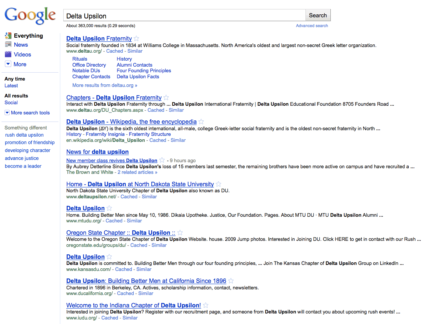Star the Delta Upsilon Wikipedia result
Image resolution: width=426 pixels, height=324 pixels.
coord(201,122)
